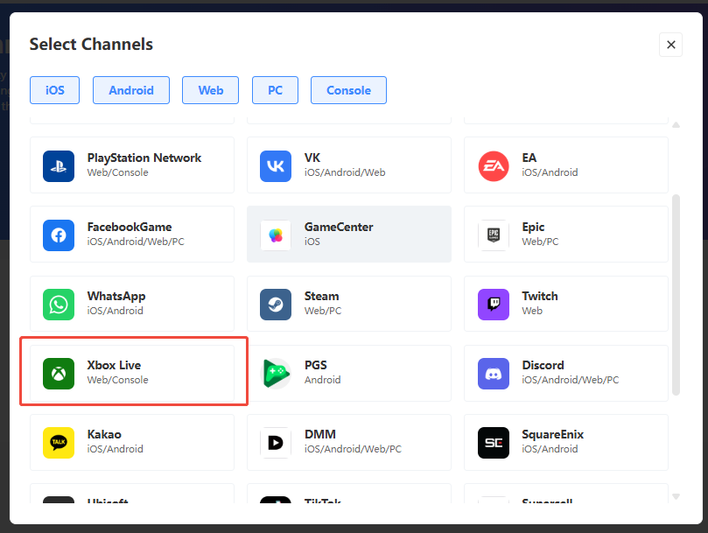Image resolution: width=708 pixels, height=533 pixels.
Task: Filter channels by Web platform
Action: coord(211,90)
